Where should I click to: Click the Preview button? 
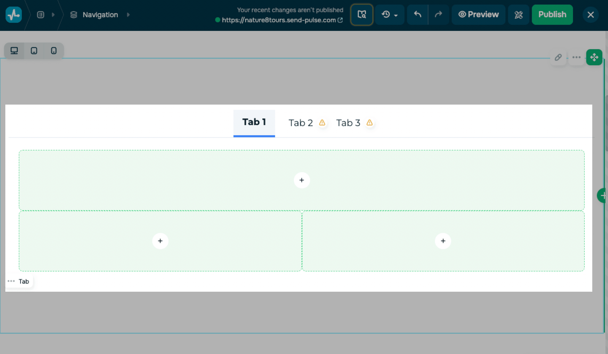click(478, 14)
